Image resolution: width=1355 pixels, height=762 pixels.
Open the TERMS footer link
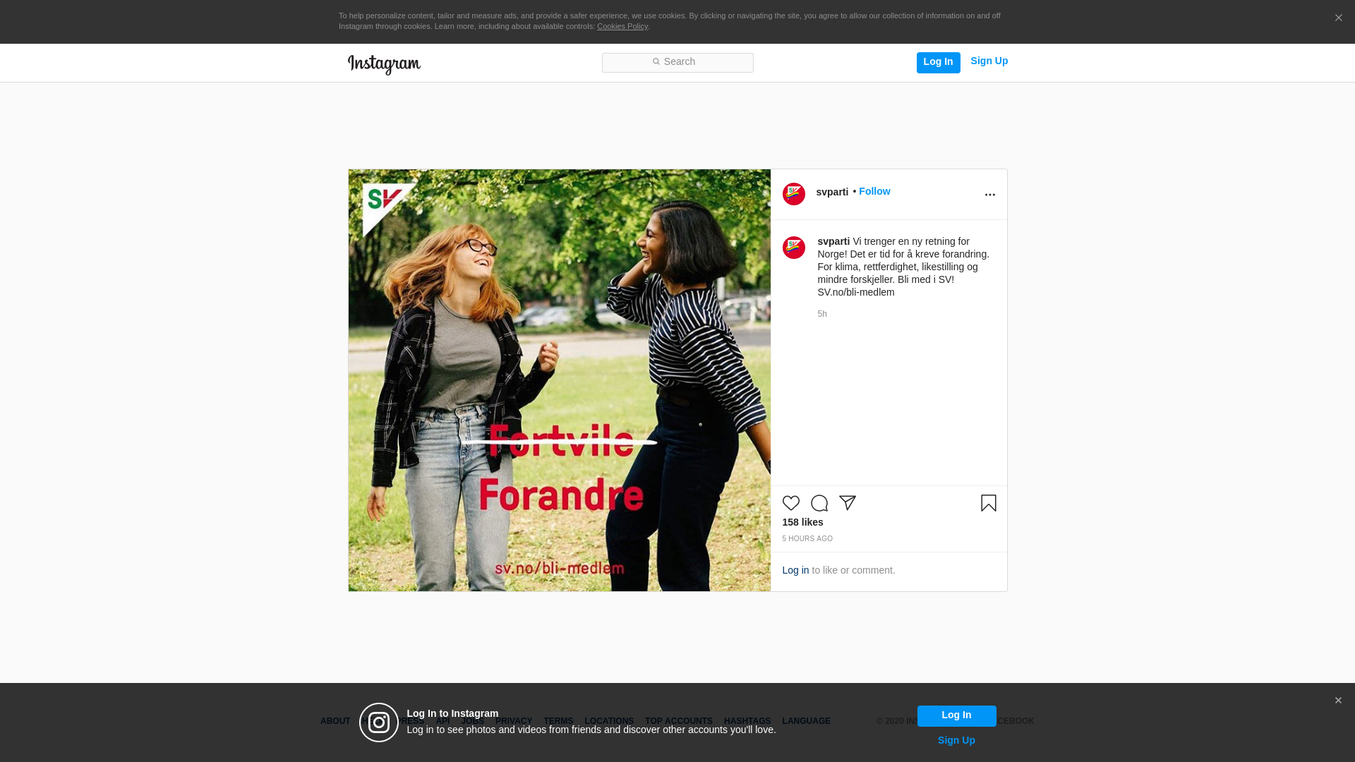[558, 721]
